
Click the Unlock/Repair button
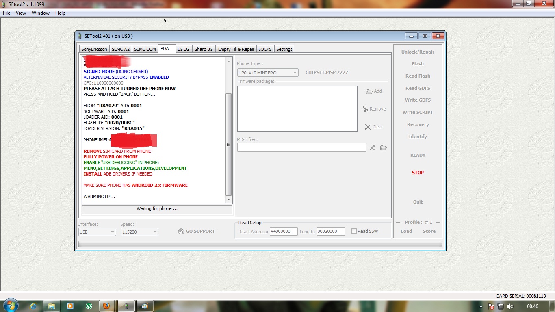click(418, 52)
